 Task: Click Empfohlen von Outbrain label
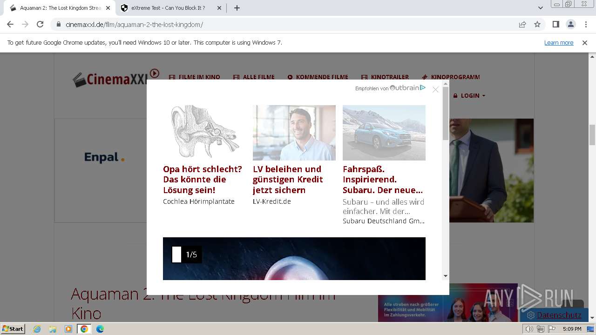(x=390, y=88)
